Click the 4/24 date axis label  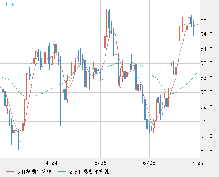coord(52,163)
